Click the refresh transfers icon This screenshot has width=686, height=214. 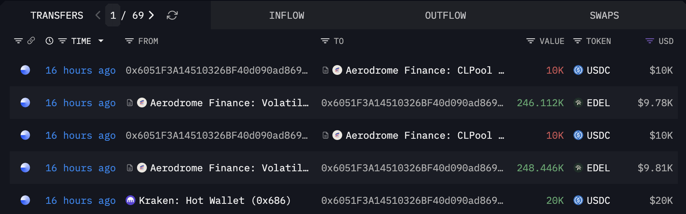pos(172,15)
